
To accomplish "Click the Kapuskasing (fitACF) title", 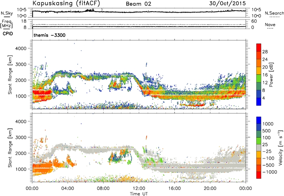I will point(66,3).
